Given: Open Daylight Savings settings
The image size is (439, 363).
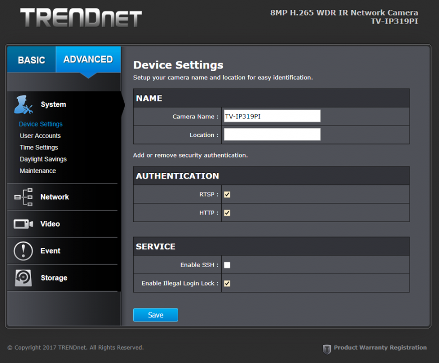Looking at the screenshot, I should [43, 159].
